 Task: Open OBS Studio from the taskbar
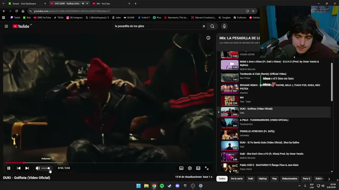point(193,186)
